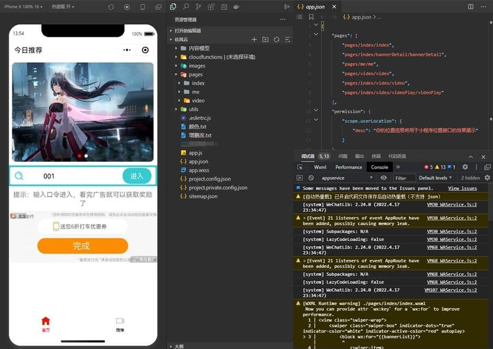Viewport: 493px width, 349px height.
Task: Switch to the 终端 panel tab
Action: (376, 156)
